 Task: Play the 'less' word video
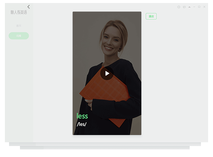click(x=107, y=73)
